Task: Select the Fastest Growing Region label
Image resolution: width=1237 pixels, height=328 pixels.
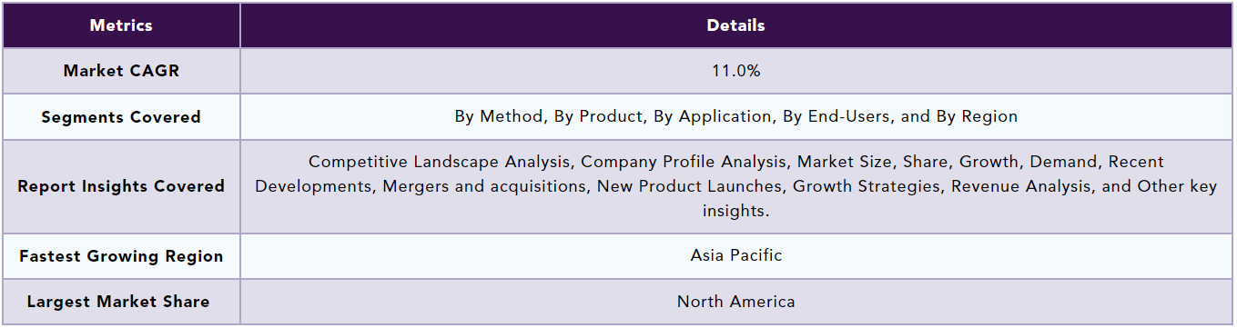Action: click(121, 256)
